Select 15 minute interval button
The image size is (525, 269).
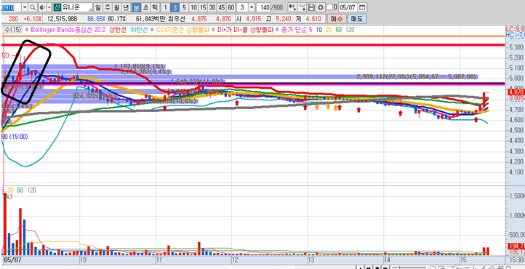click(x=203, y=7)
